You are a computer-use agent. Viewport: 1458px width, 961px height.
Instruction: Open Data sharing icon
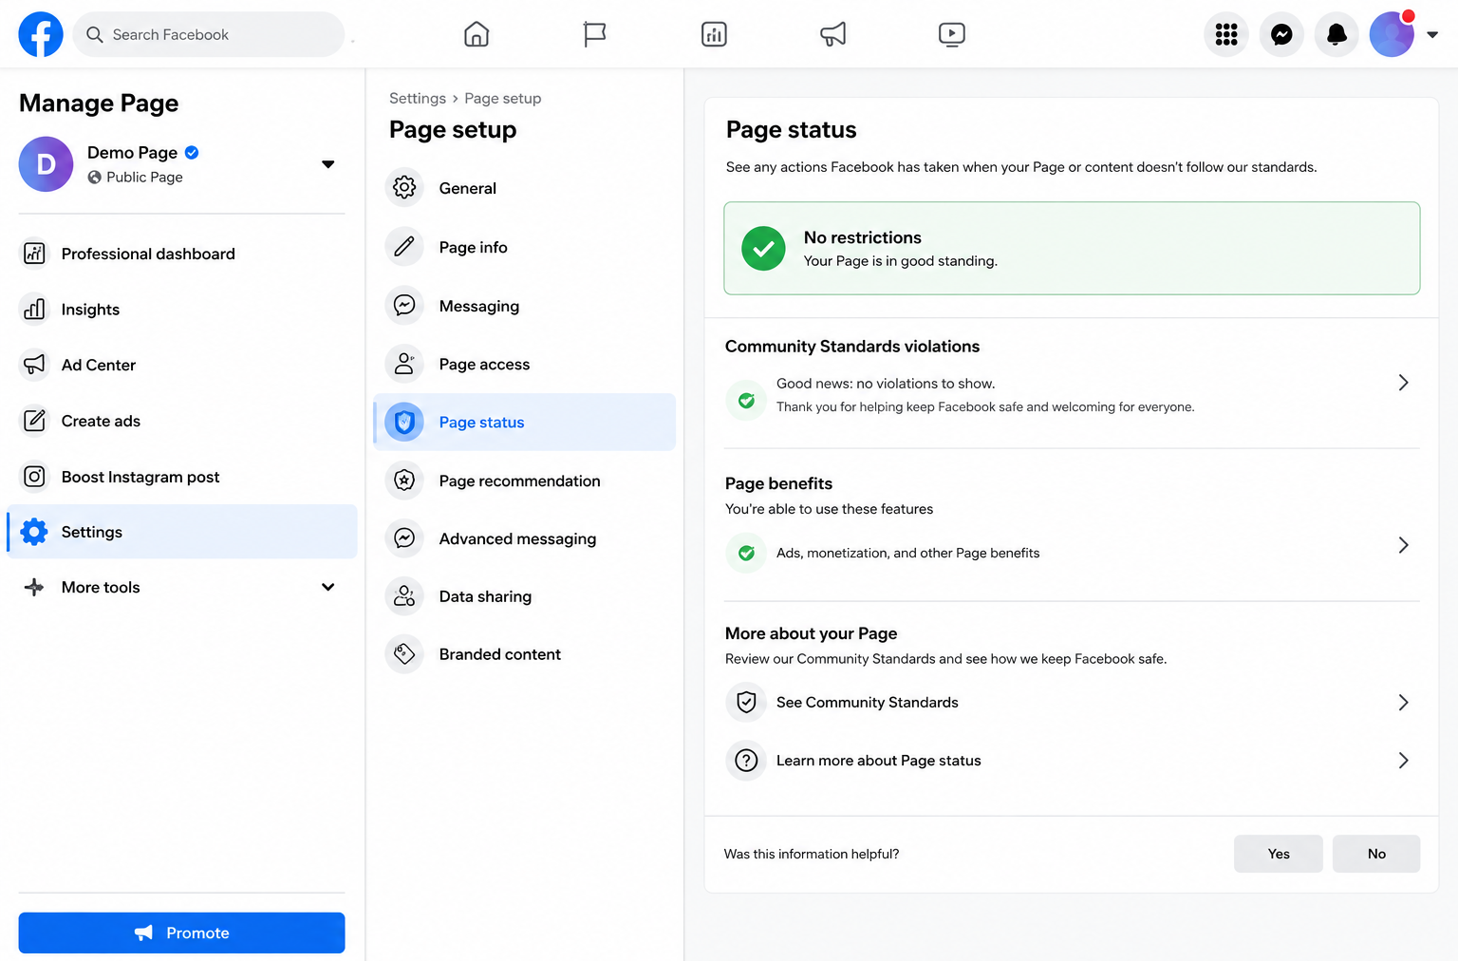pos(404,596)
